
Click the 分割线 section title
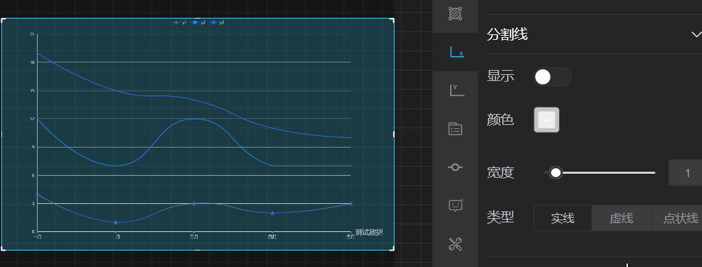click(x=507, y=34)
